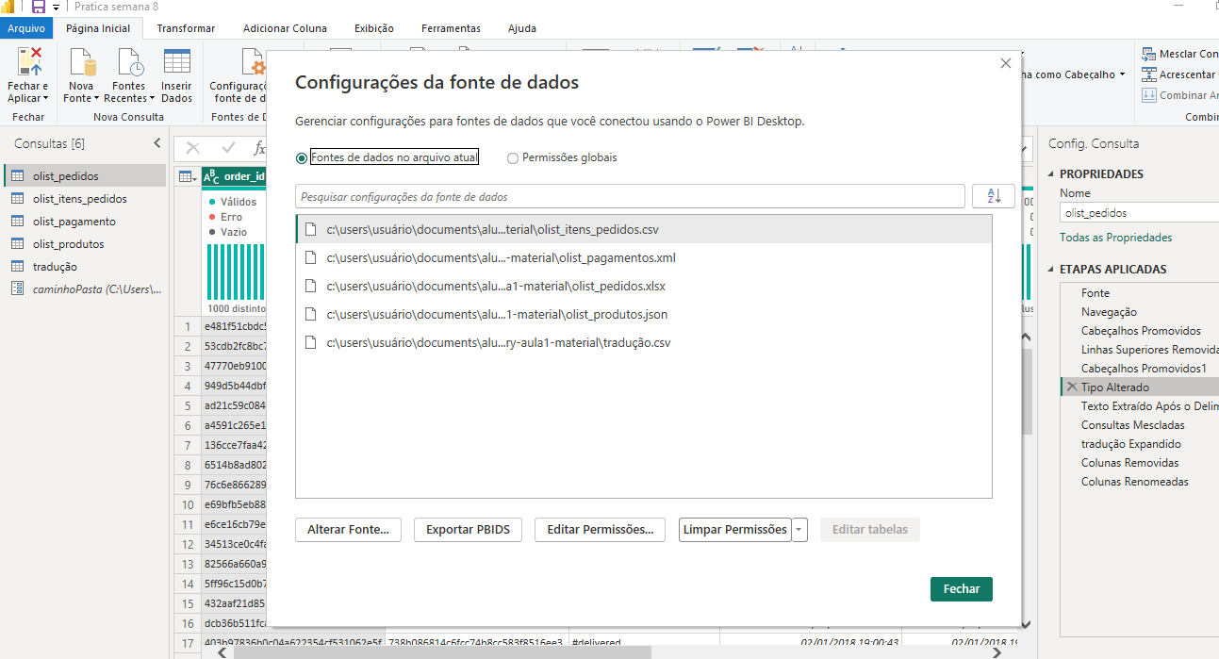This screenshot has height=659, width=1219.
Task: Switch to the Adicionar Coluna tab
Action: click(x=285, y=28)
